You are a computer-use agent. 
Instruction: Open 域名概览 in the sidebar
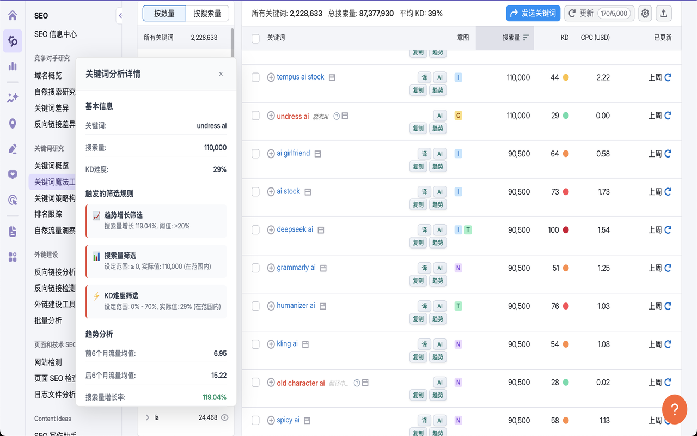click(x=48, y=76)
